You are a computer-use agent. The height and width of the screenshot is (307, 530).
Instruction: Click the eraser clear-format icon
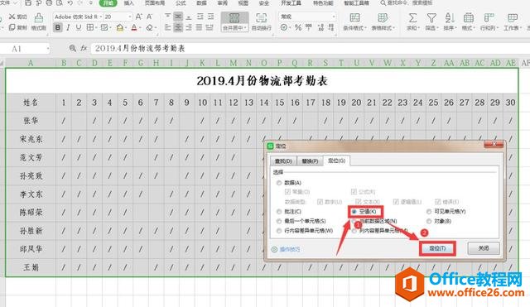click(149, 27)
